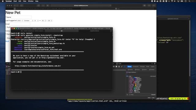The image size is (196, 110).
Task: Click the --orange color swatch
Action: click(135, 84)
